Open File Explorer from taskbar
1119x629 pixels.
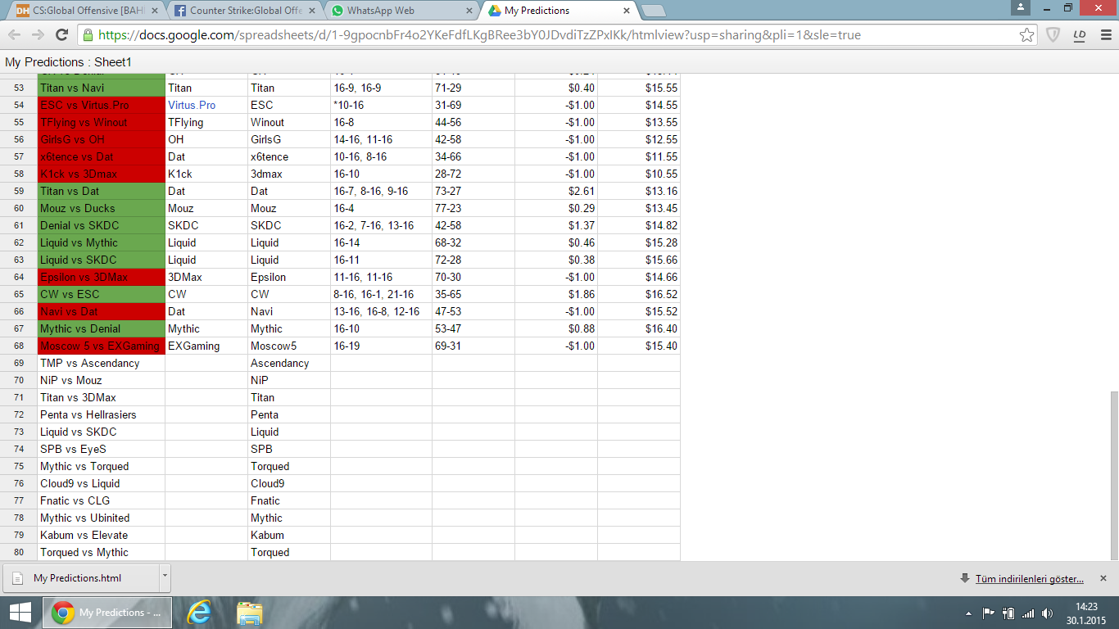coord(249,613)
